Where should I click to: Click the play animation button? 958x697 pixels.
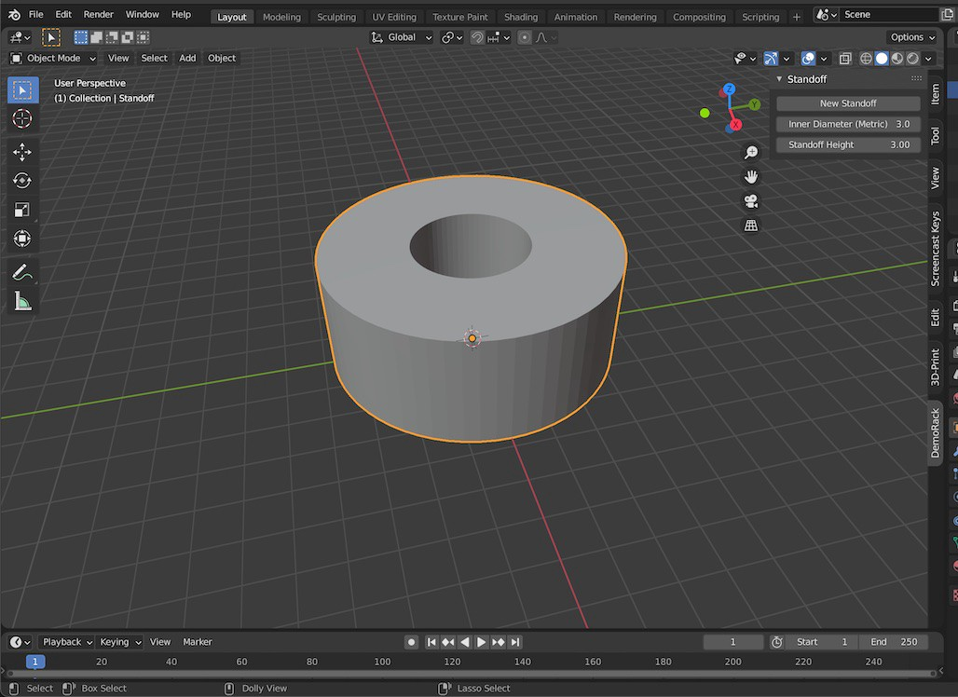pos(482,642)
